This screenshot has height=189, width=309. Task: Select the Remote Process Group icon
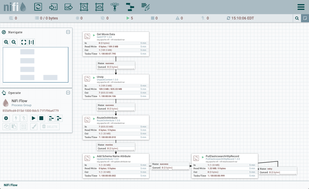99,7
